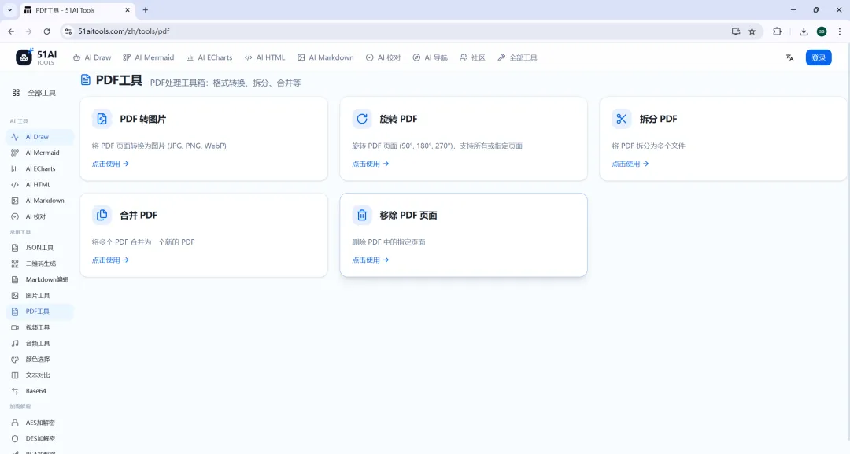Viewport: 850px width, 454px height.
Task: Select 全部工具 in the sidebar
Action: [34, 93]
